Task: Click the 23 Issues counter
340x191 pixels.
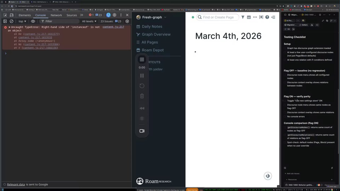Action: point(111,21)
